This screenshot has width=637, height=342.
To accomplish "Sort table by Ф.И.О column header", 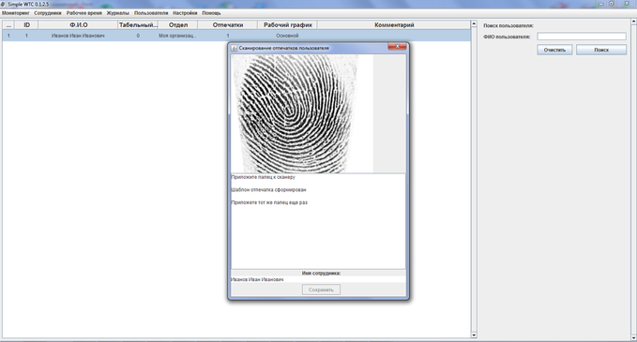I will (x=79, y=24).
